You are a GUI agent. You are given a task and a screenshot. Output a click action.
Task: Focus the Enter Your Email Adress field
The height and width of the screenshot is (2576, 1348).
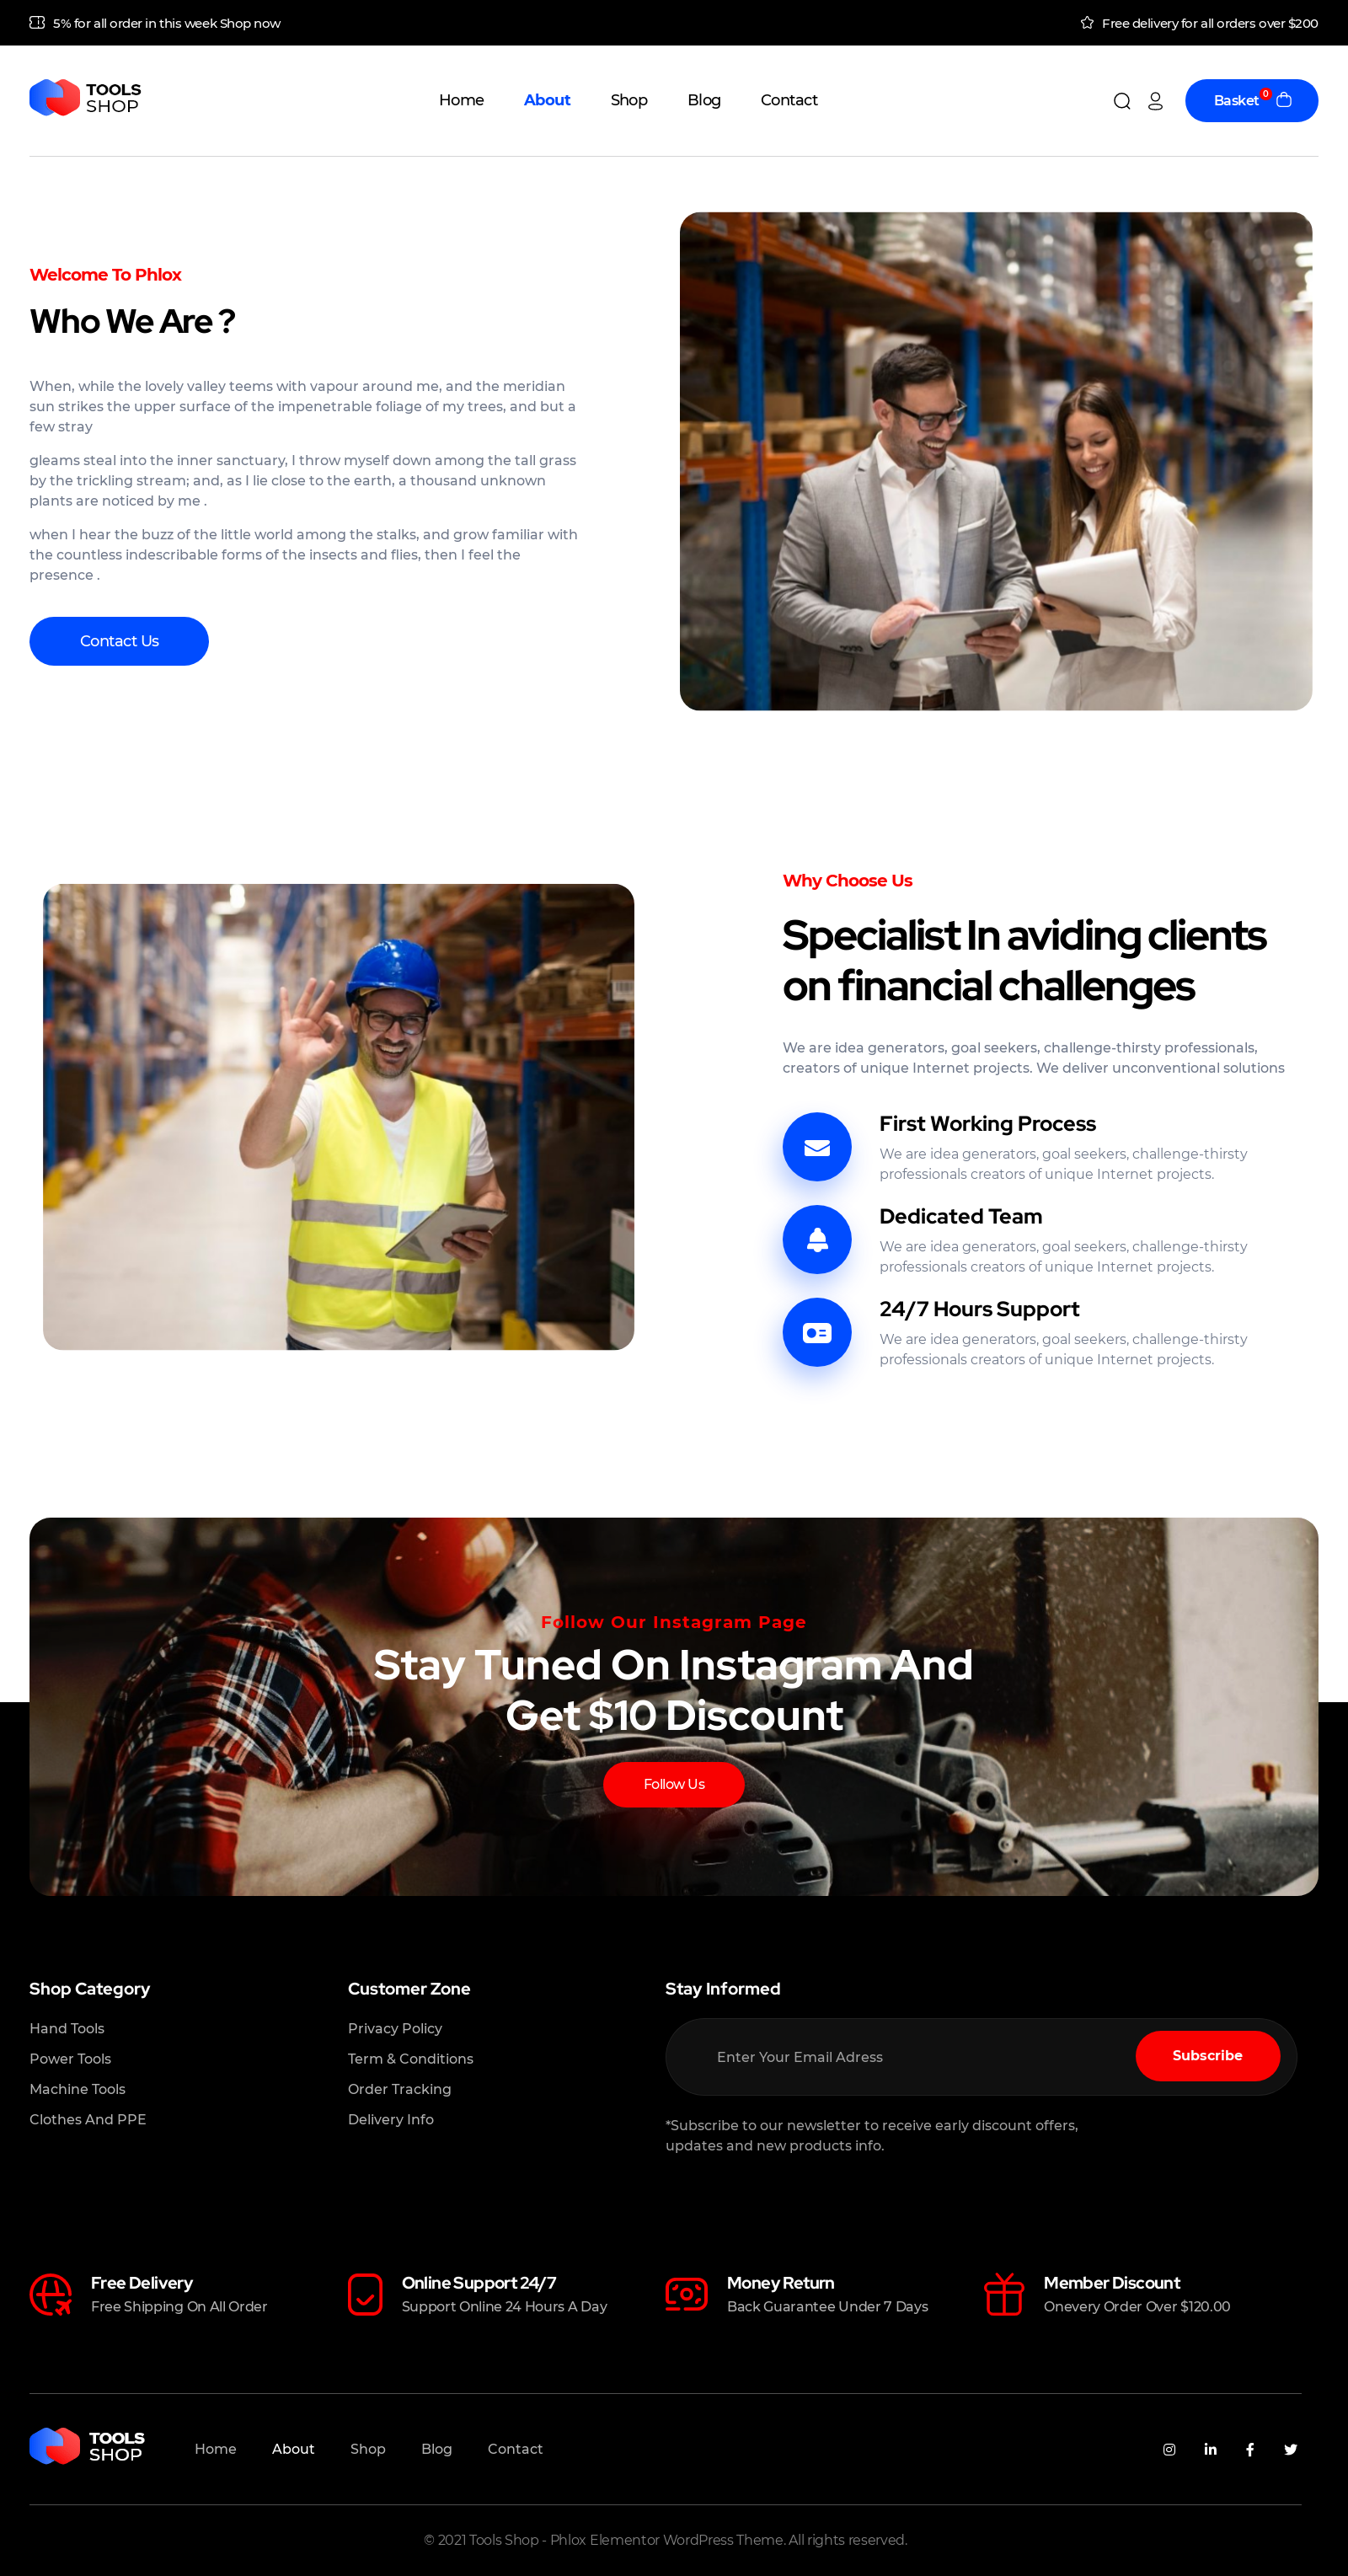point(900,2057)
